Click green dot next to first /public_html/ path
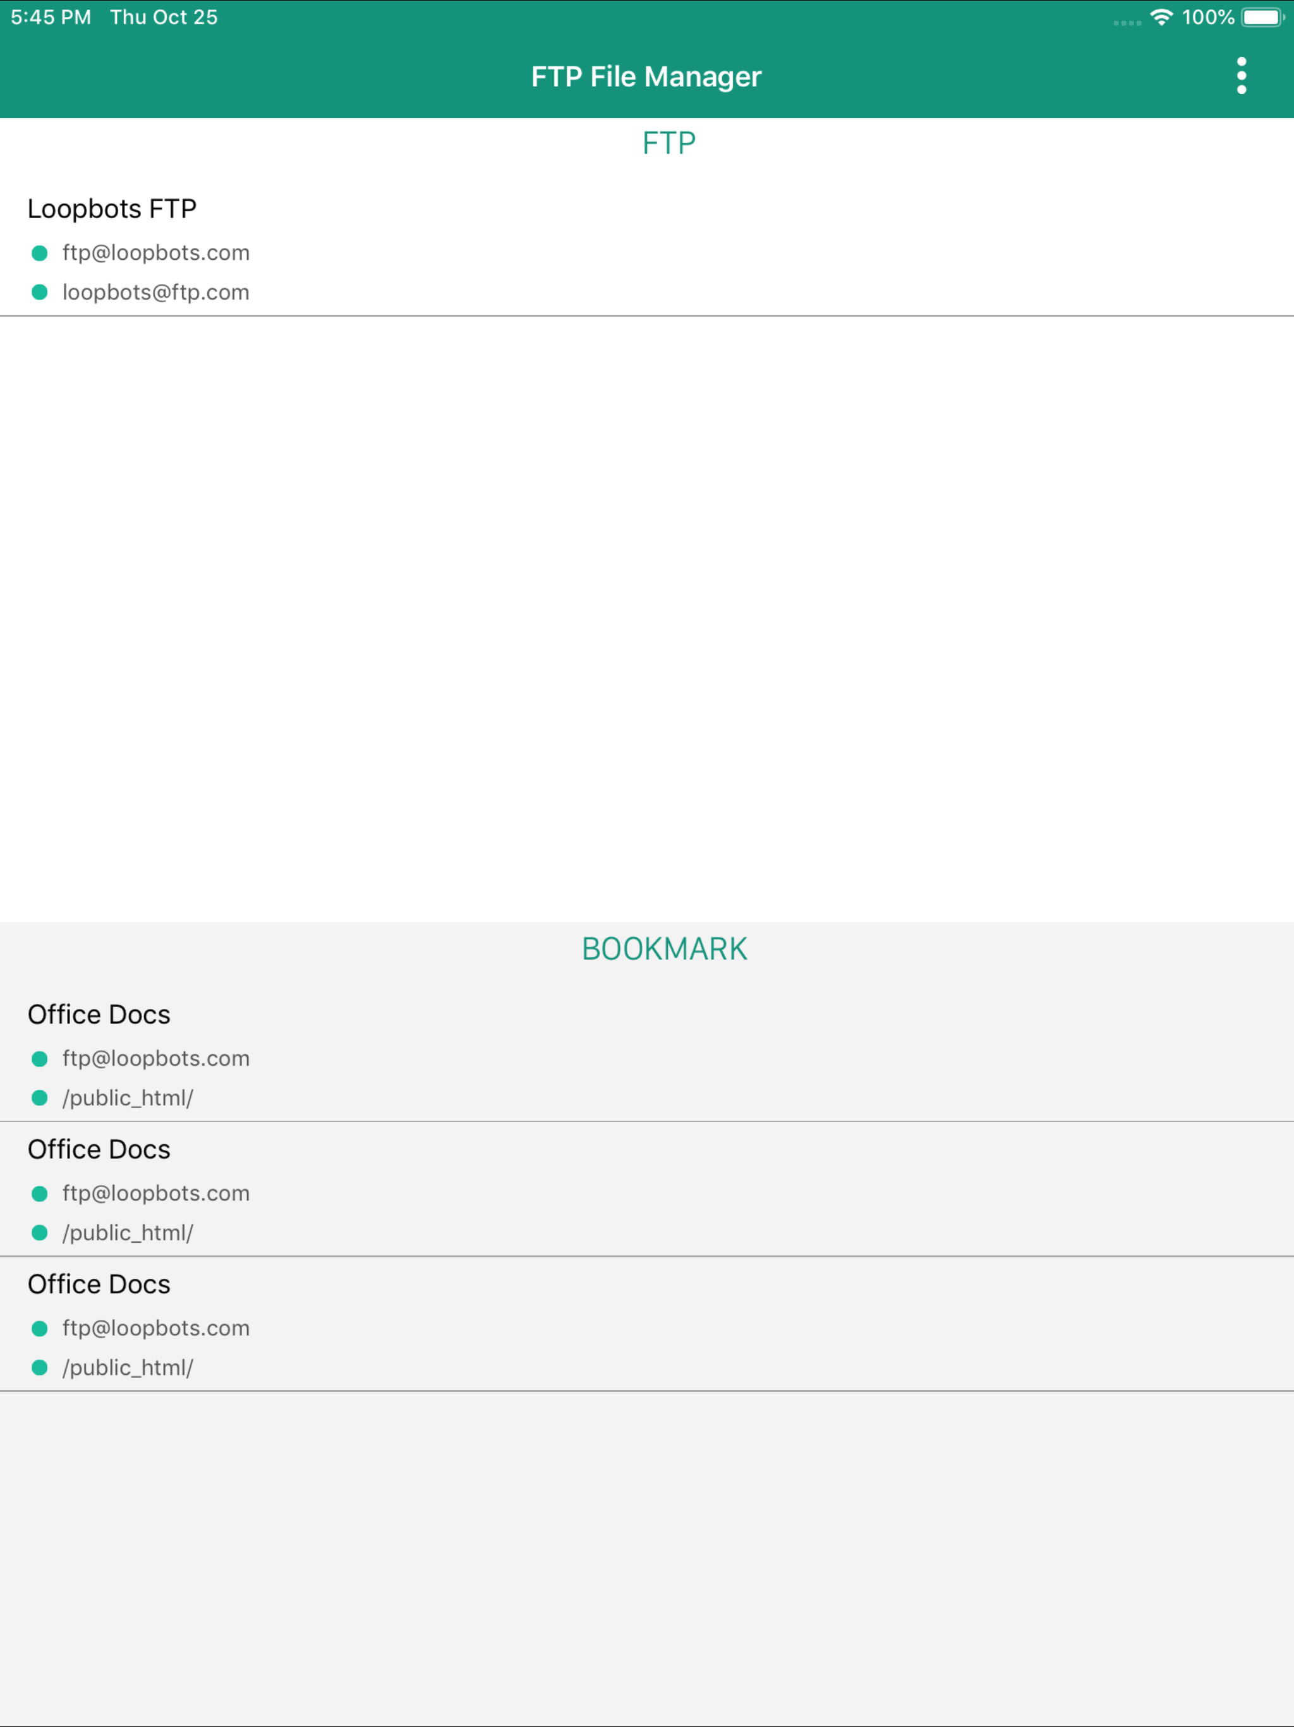1294x1727 pixels. point(40,1098)
